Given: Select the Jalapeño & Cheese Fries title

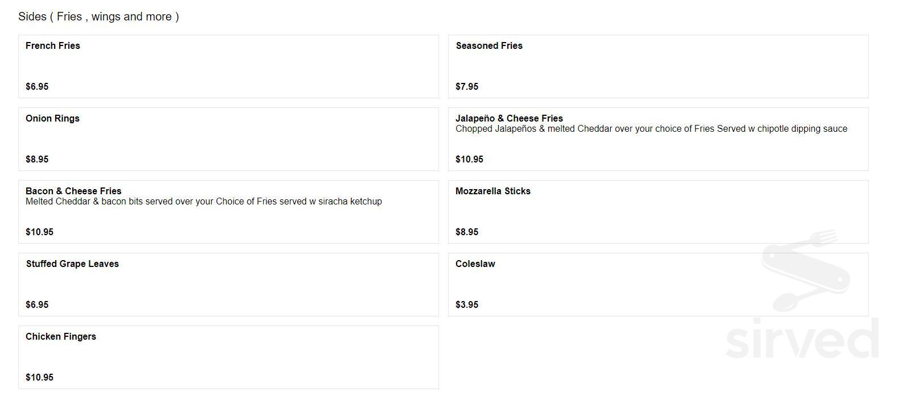Looking at the screenshot, I should (x=509, y=118).
